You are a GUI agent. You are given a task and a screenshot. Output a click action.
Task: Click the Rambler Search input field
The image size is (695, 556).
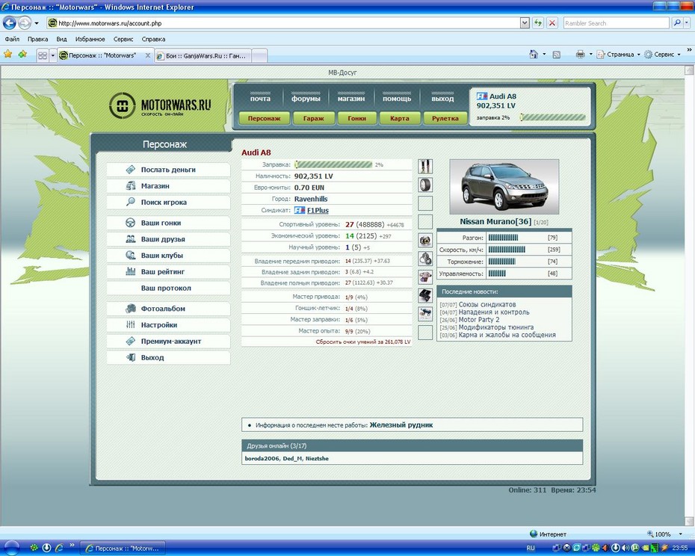pyautogui.click(x=616, y=23)
